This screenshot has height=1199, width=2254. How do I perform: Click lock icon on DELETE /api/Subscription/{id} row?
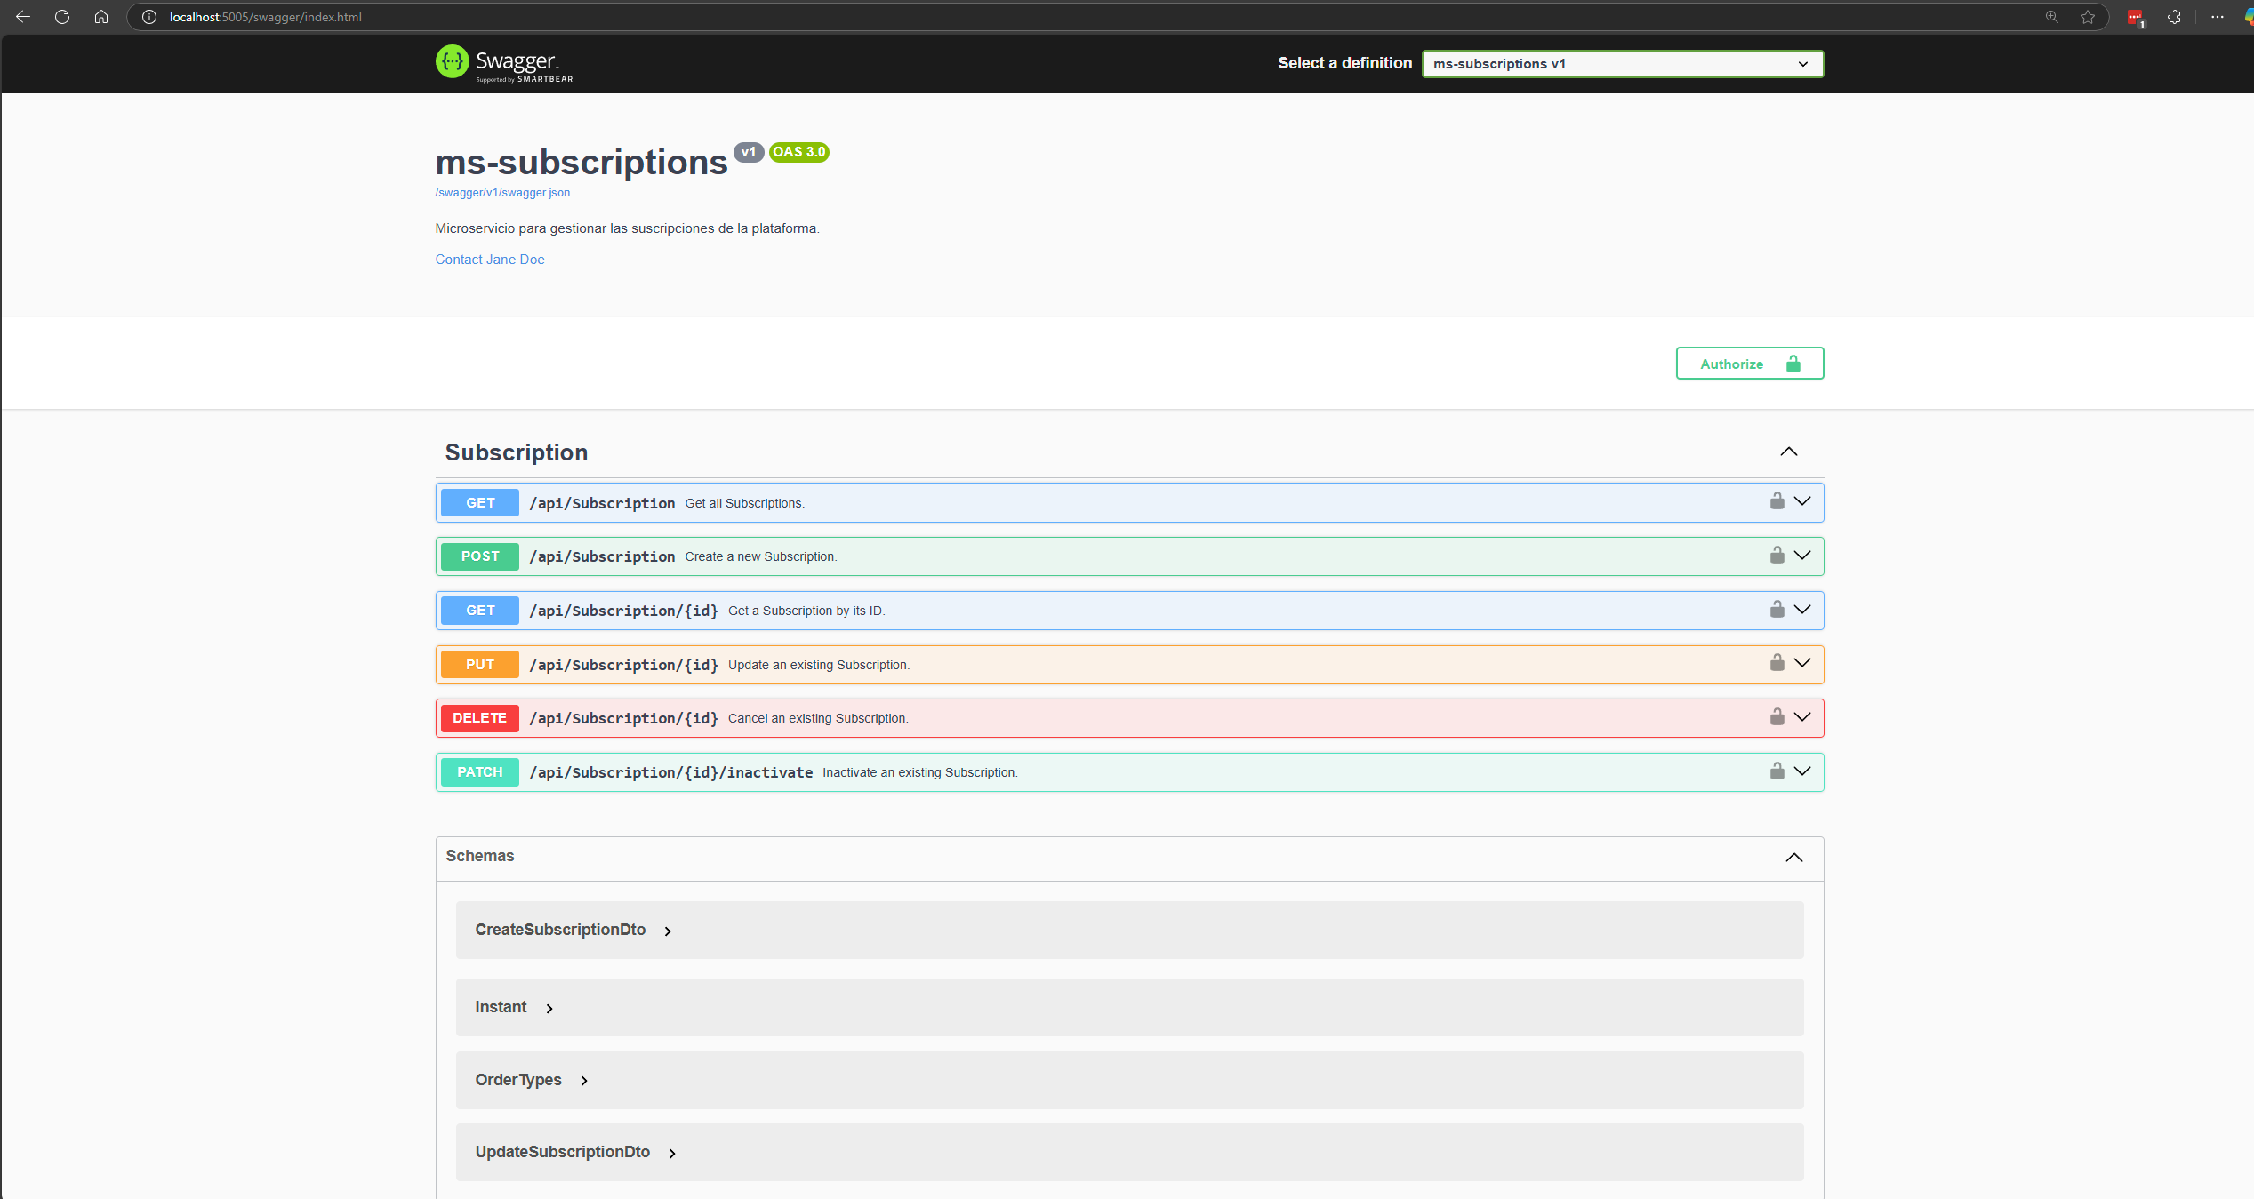coord(1777,717)
